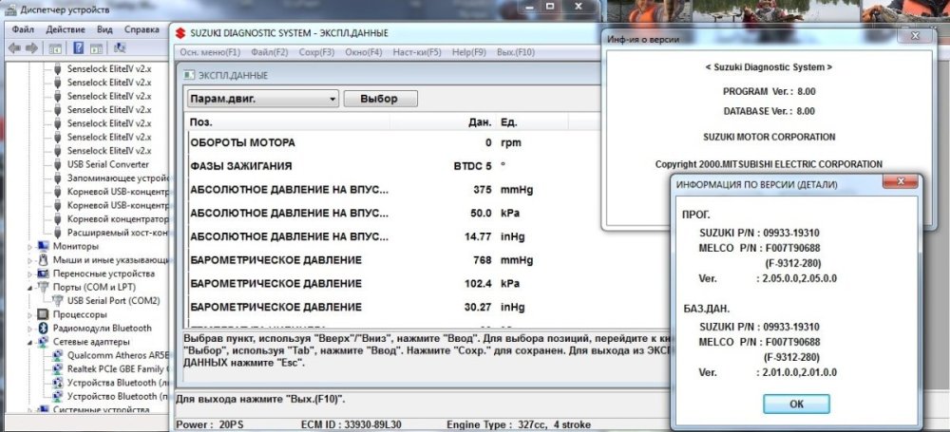Close the version details dialog
The height and width of the screenshot is (432, 950).
pyautogui.click(x=898, y=182)
